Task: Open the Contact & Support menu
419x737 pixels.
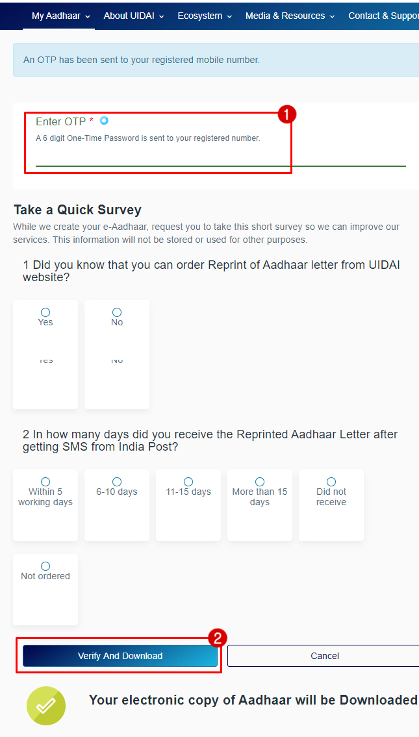Action: click(x=383, y=16)
